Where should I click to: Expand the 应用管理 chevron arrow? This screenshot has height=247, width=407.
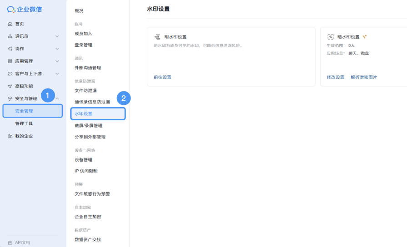[x=57, y=61]
